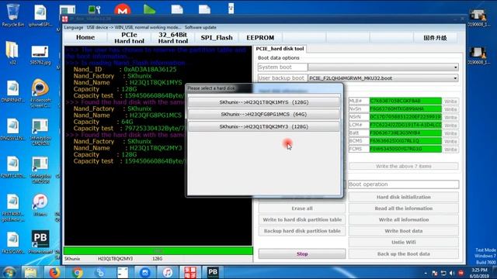Viewport: 497px width, 279px height.
Task: Open the 595762.jpg image file
Action: (x=40, y=54)
